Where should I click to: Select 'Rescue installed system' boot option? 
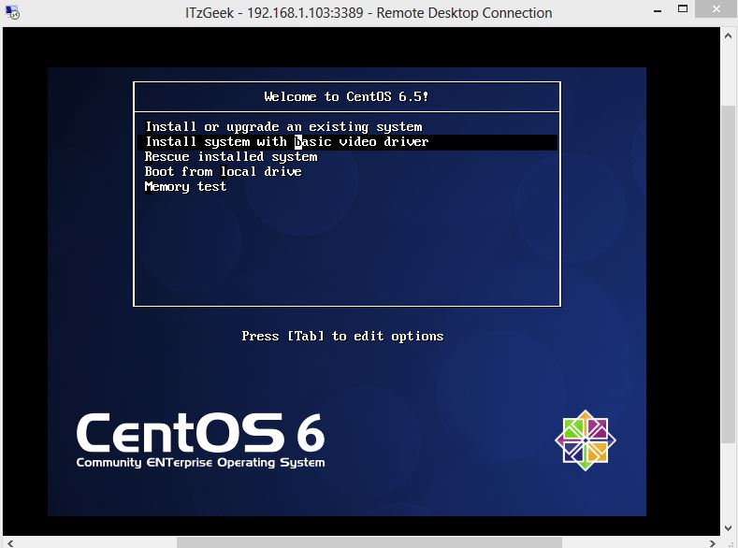(231, 157)
